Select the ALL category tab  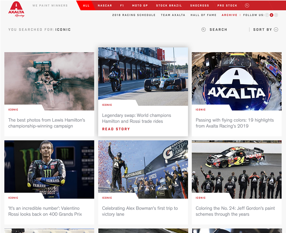(x=86, y=6)
